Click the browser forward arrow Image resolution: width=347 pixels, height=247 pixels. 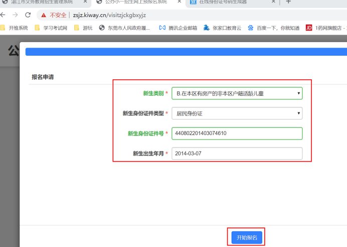point(15,15)
